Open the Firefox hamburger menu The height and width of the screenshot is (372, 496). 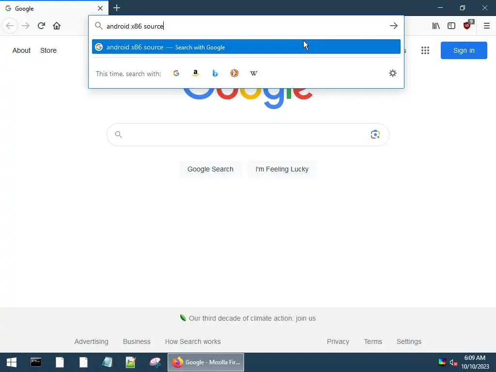tap(486, 26)
